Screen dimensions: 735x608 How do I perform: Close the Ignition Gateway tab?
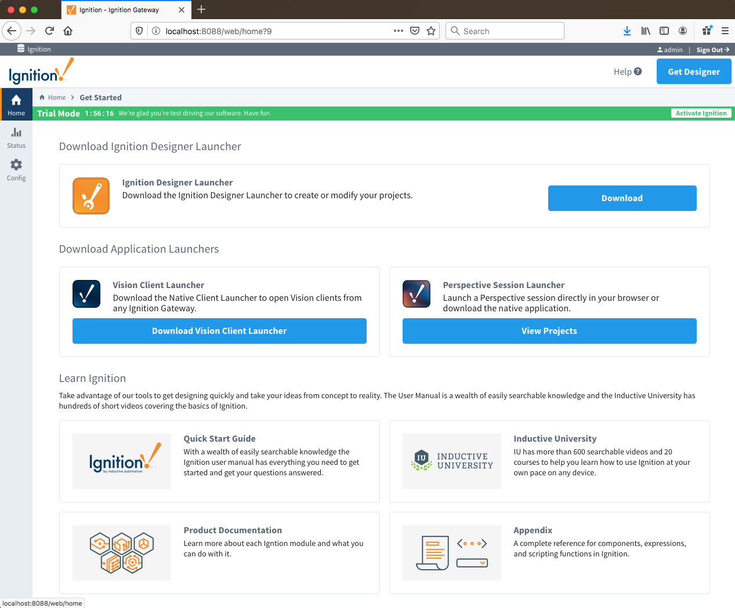(182, 10)
